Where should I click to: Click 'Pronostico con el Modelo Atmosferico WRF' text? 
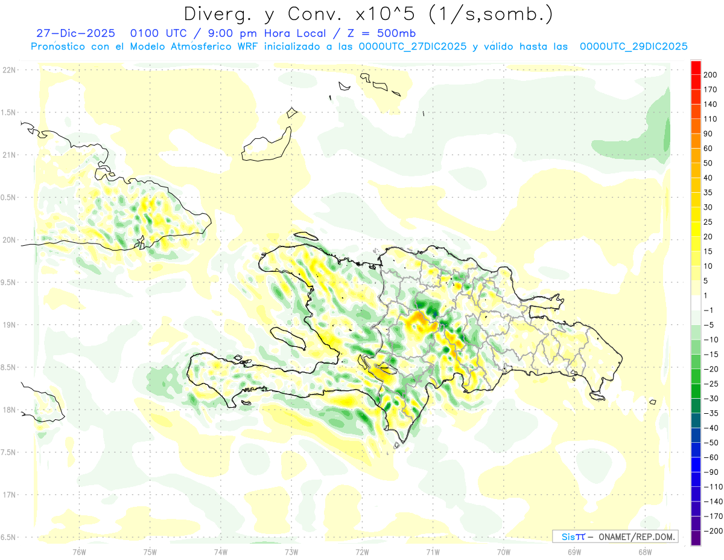tap(144, 47)
